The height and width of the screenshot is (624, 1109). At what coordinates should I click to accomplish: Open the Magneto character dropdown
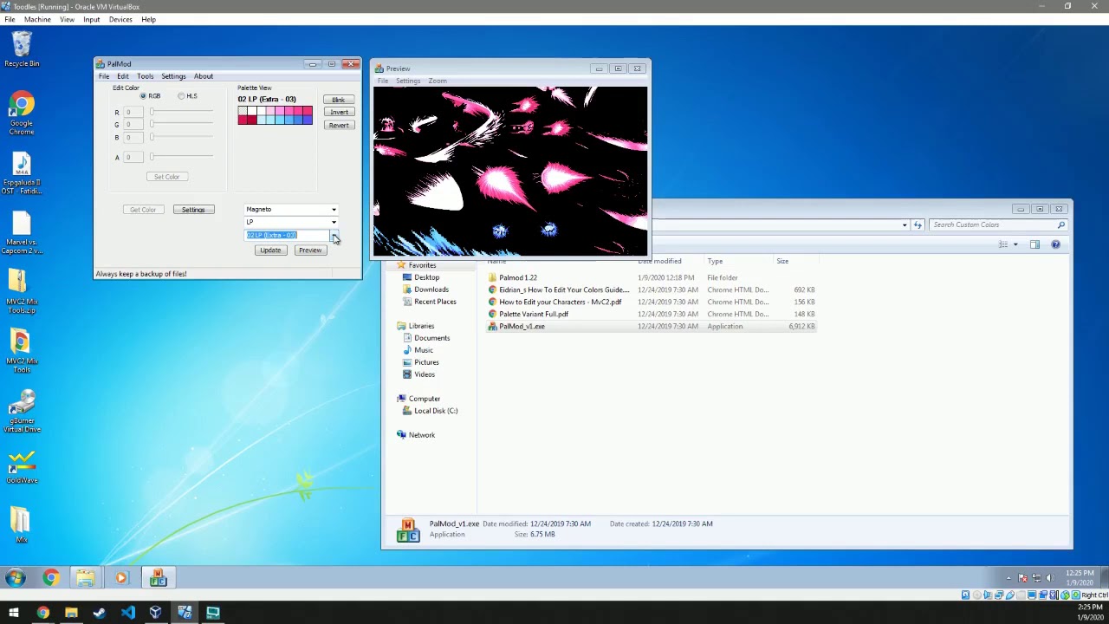pos(334,209)
